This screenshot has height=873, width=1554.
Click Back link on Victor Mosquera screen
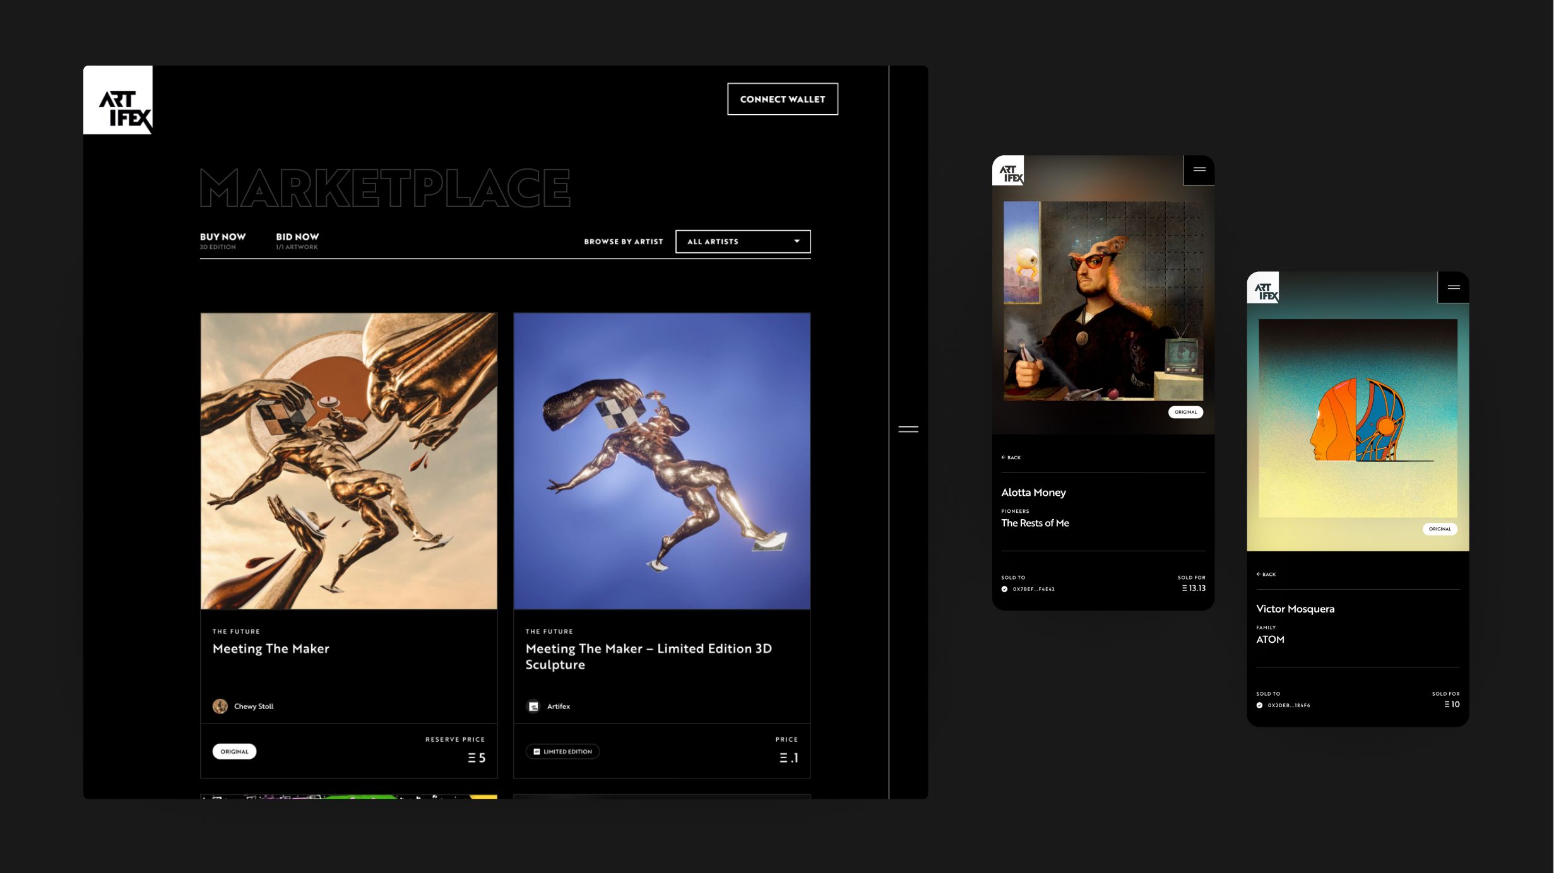tap(1266, 574)
